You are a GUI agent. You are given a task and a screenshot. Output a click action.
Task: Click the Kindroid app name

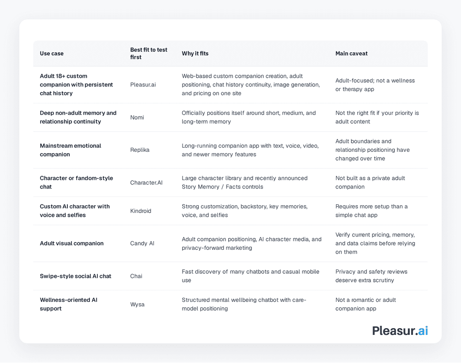141,211
